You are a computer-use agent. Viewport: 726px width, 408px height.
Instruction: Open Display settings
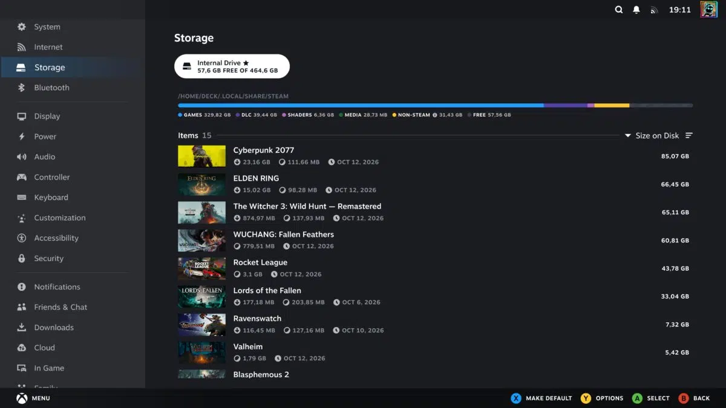pos(73,116)
